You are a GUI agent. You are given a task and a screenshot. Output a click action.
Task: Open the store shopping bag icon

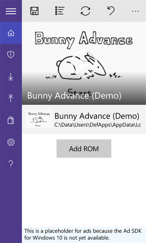click(11, 120)
